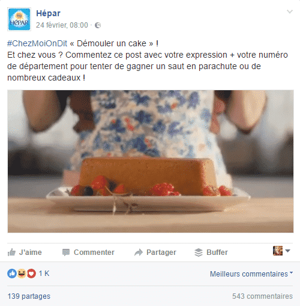
Task: Play the cake video GIF thumbnail
Action: (151, 161)
